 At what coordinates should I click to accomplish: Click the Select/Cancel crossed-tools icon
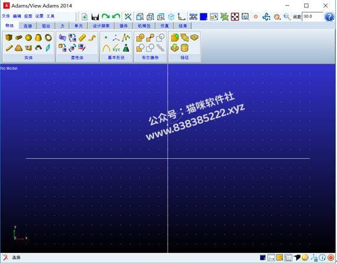click(x=128, y=17)
